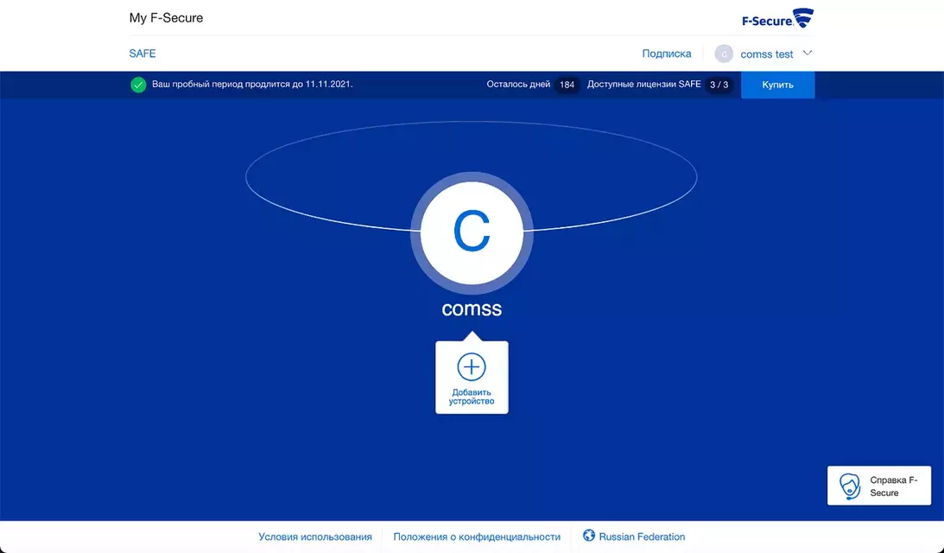The width and height of the screenshot is (944, 553).
Task: Click the globe region icon
Action: coord(589,536)
